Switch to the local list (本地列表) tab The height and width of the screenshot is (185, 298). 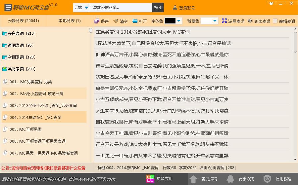[x=70, y=21]
